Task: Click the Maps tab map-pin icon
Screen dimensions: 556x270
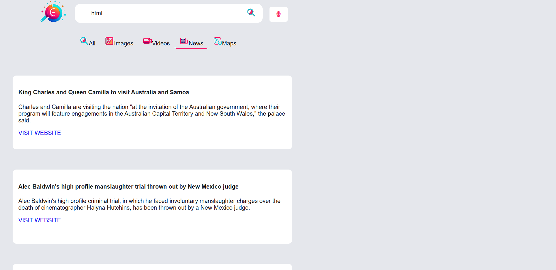Action: coord(218,41)
